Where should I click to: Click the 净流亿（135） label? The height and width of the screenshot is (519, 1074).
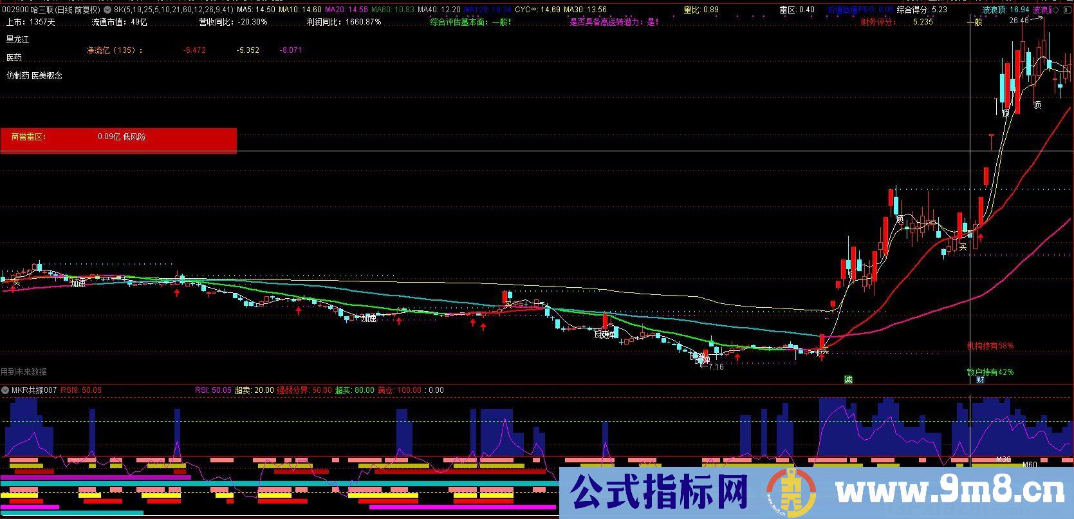point(115,50)
